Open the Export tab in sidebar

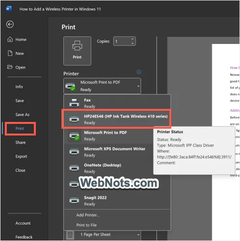[x=21, y=156]
